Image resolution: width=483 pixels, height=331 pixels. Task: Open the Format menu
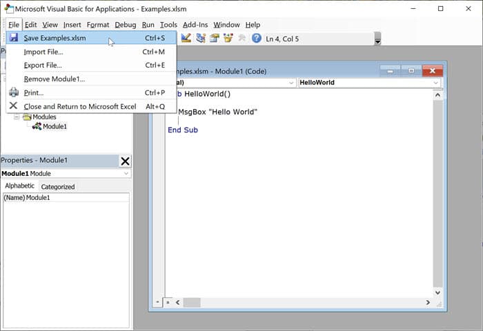pos(98,25)
